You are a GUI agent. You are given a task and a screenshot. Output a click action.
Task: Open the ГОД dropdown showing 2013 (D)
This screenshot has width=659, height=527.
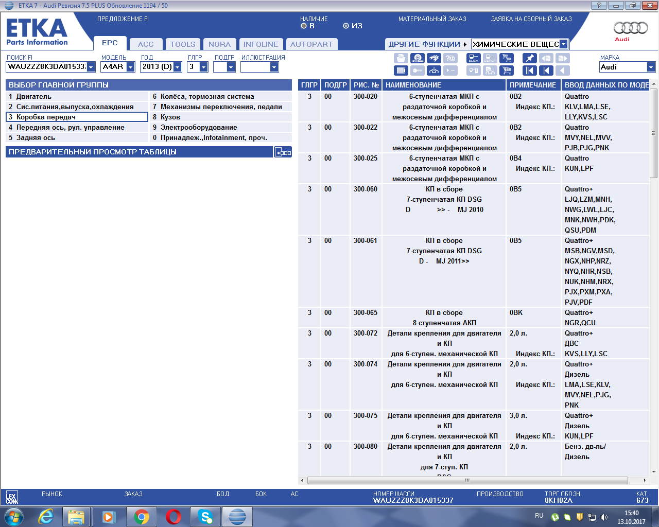coord(178,67)
